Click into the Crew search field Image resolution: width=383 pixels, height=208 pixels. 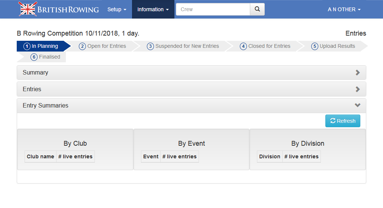coord(213,9)
